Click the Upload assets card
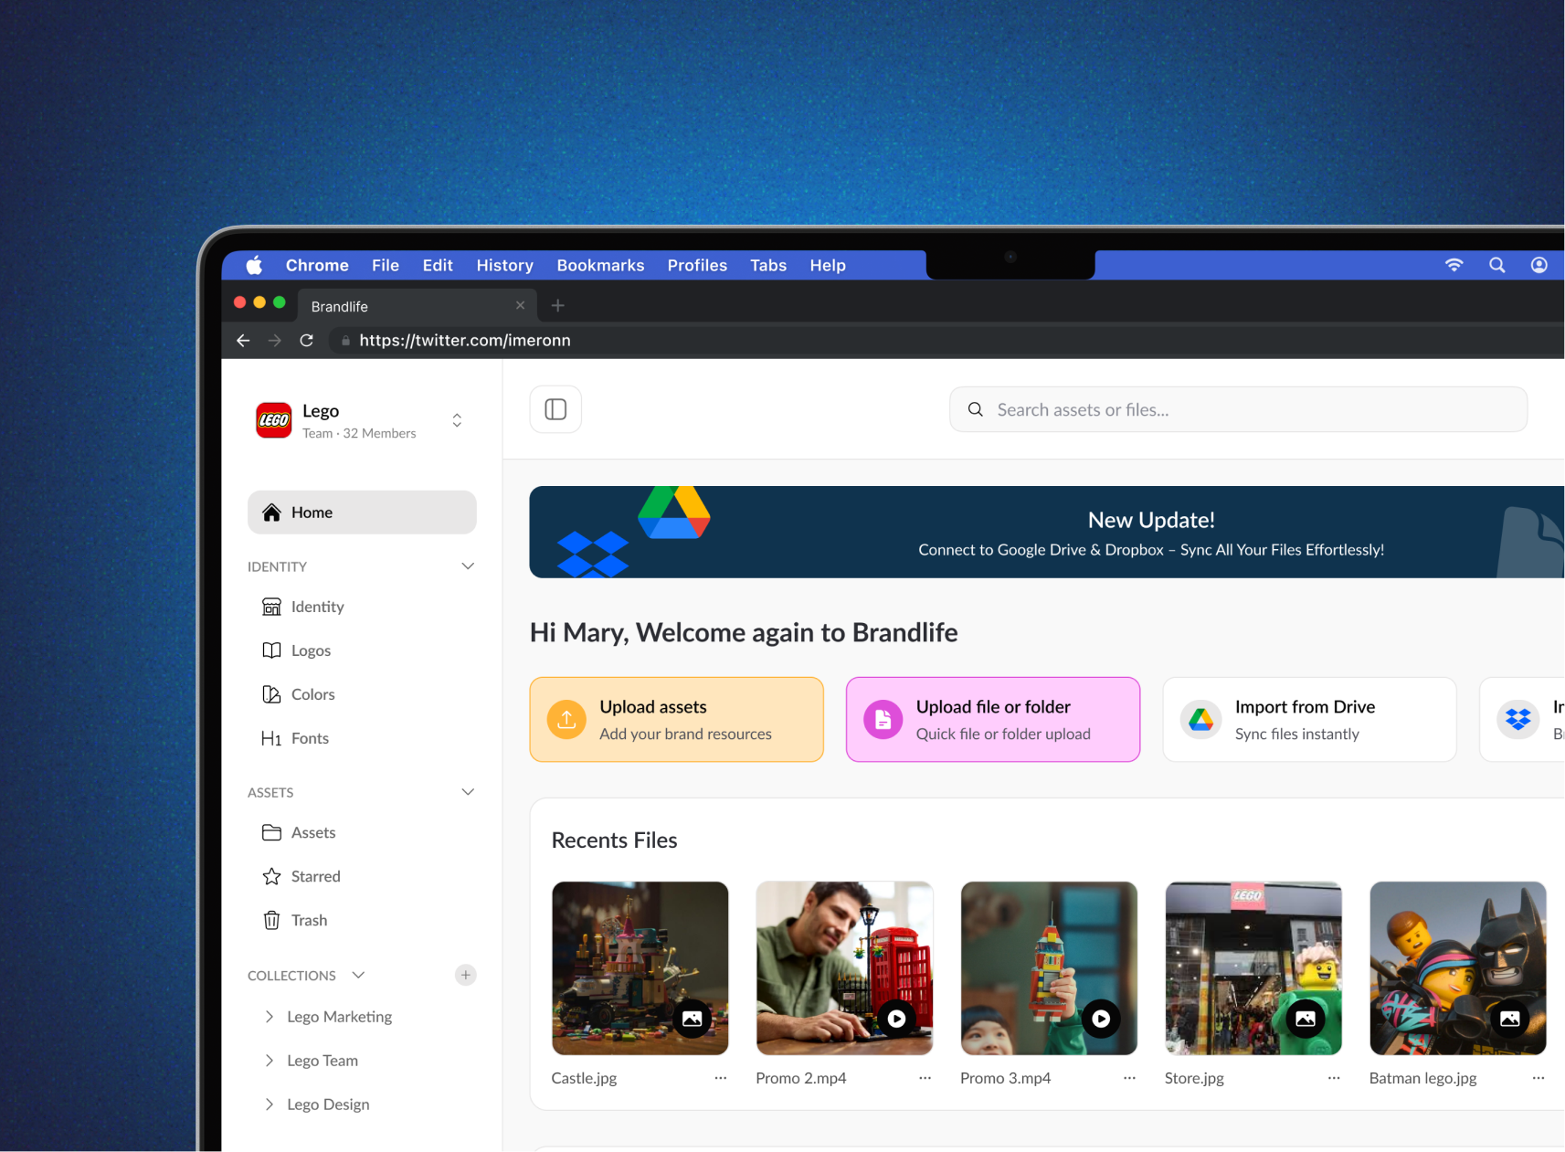Screen dimensions: 1565x1152 tap(676, 719)
